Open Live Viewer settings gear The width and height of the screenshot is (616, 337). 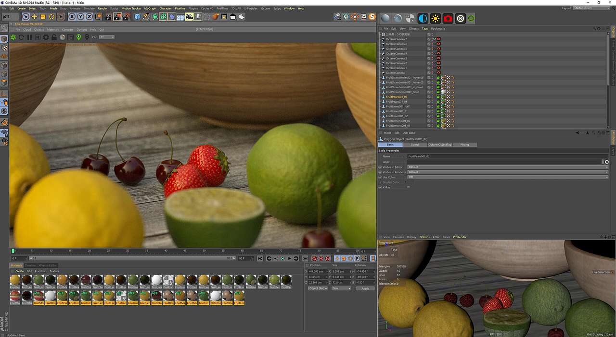click(x=46, y=37)
